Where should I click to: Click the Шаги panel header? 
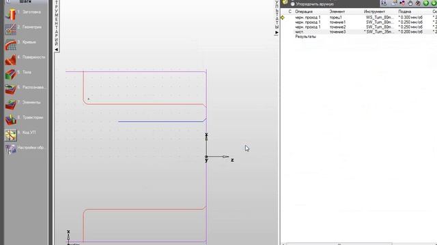[x=25, y=1]
